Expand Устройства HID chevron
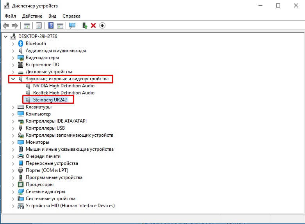The width and height of the screenshot is (305, 224). point(13,206)
